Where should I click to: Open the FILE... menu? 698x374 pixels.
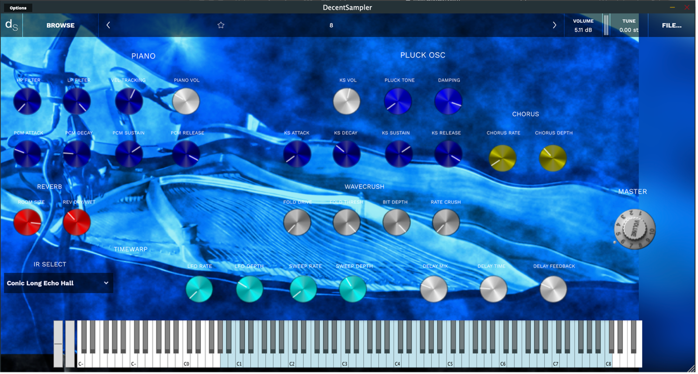point(671,25)
